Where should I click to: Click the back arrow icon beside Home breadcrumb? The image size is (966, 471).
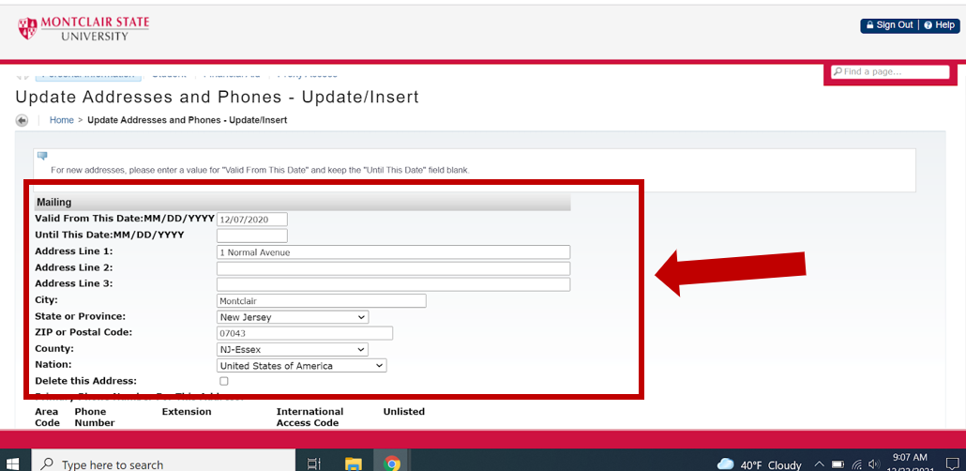(22, 121)
